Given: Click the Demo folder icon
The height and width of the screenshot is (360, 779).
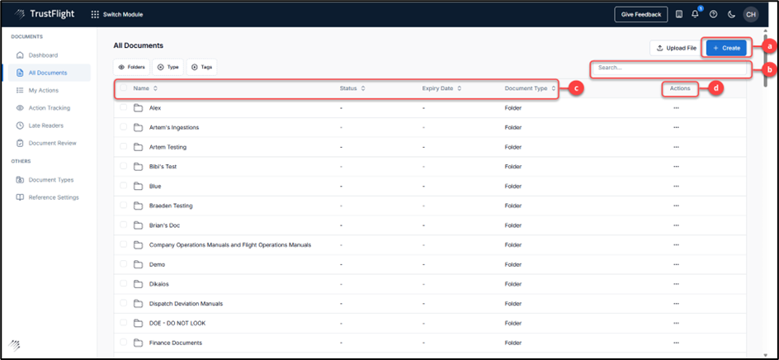Looking at the screenshot, I should point(139,264).
